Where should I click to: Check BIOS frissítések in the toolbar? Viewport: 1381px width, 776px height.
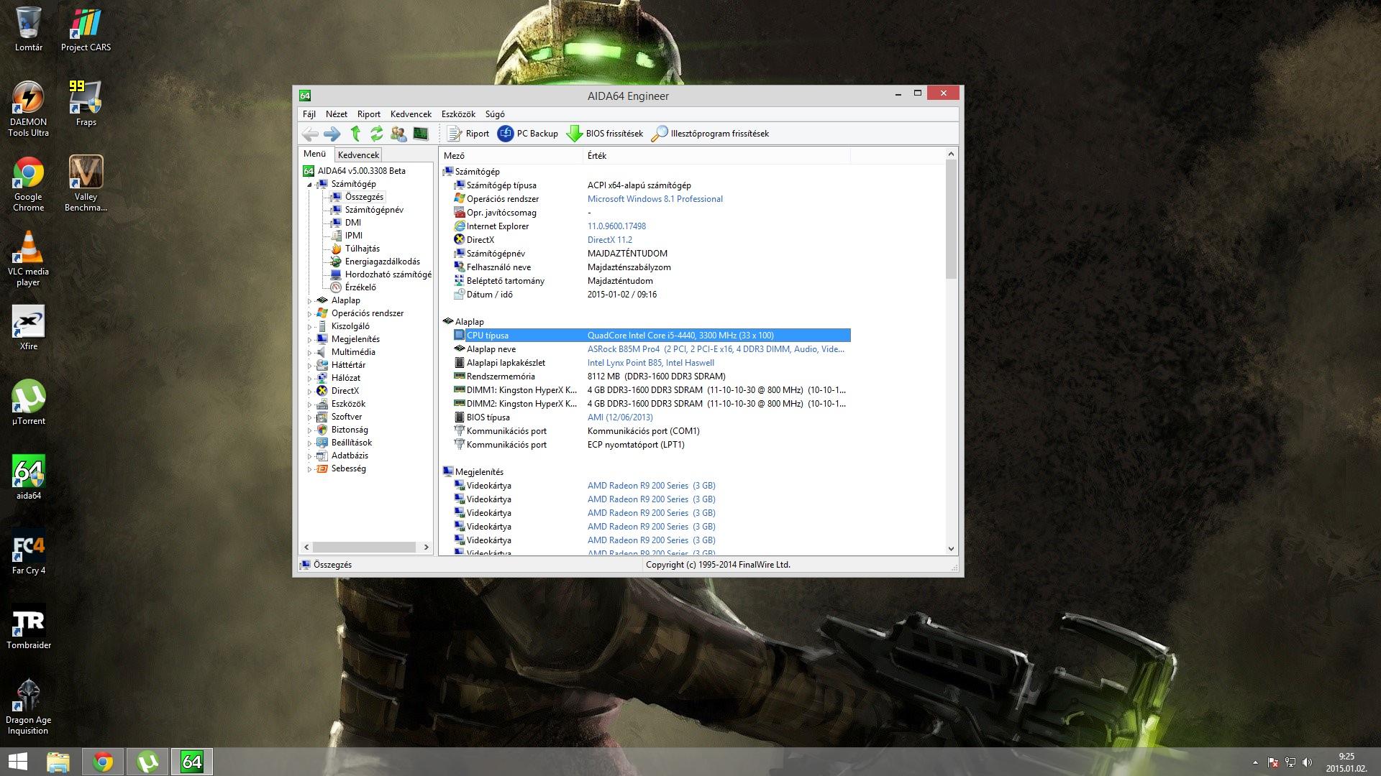pos(605,134)
